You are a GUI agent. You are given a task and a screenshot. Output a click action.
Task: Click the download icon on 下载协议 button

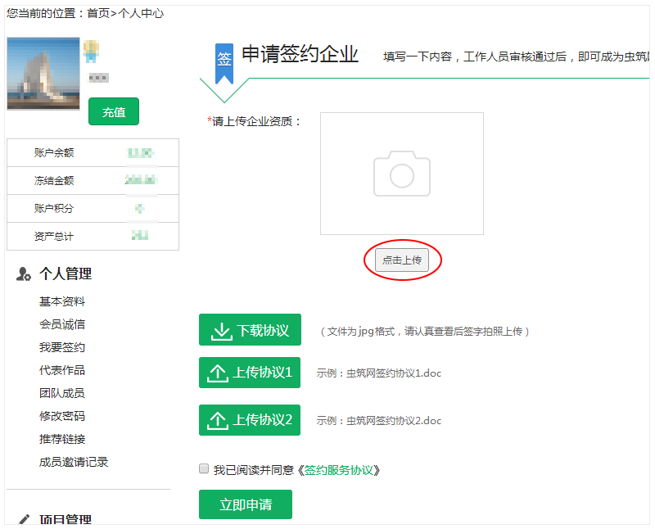pos(219,329)
